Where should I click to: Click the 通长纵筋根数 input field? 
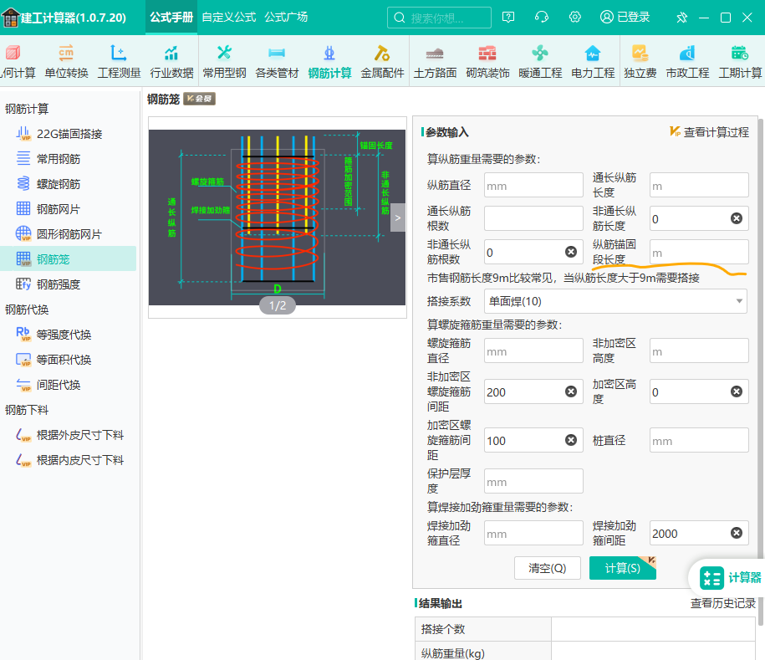[533, 218]
